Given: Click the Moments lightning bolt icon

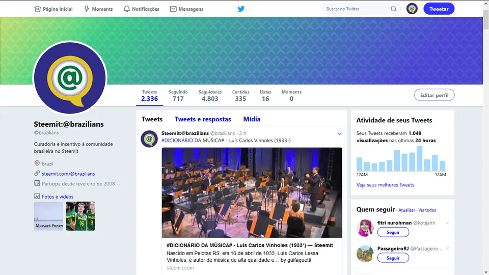Looking at the screenshot, I should pyautogui.click(x=87, y=9).
